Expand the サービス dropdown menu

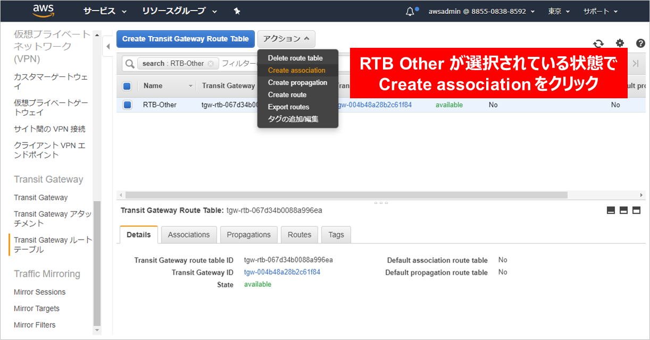click(105, 11)
